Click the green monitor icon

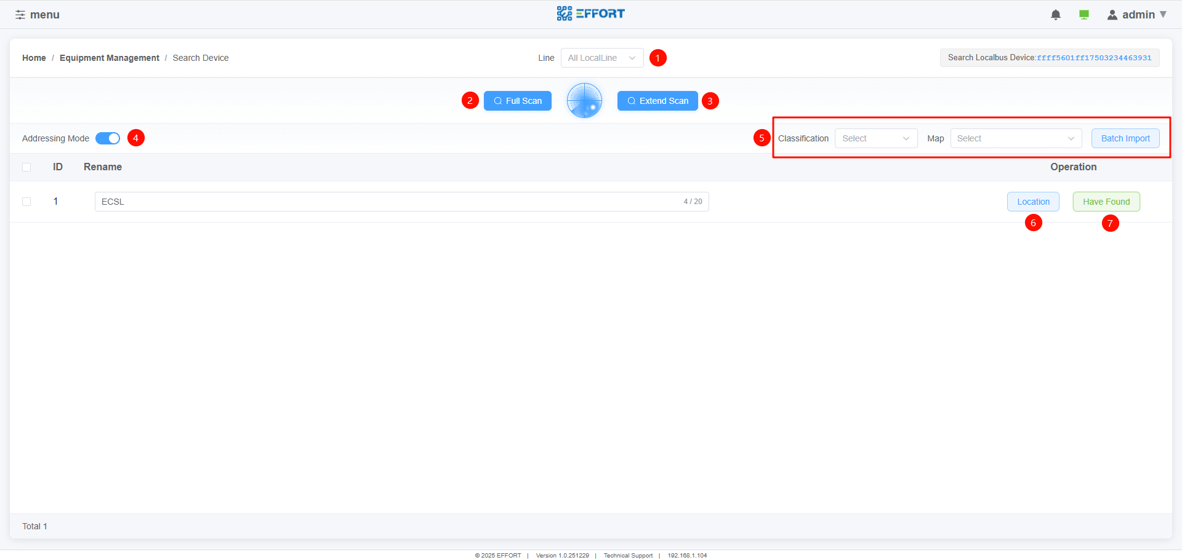coord(1083,15)
